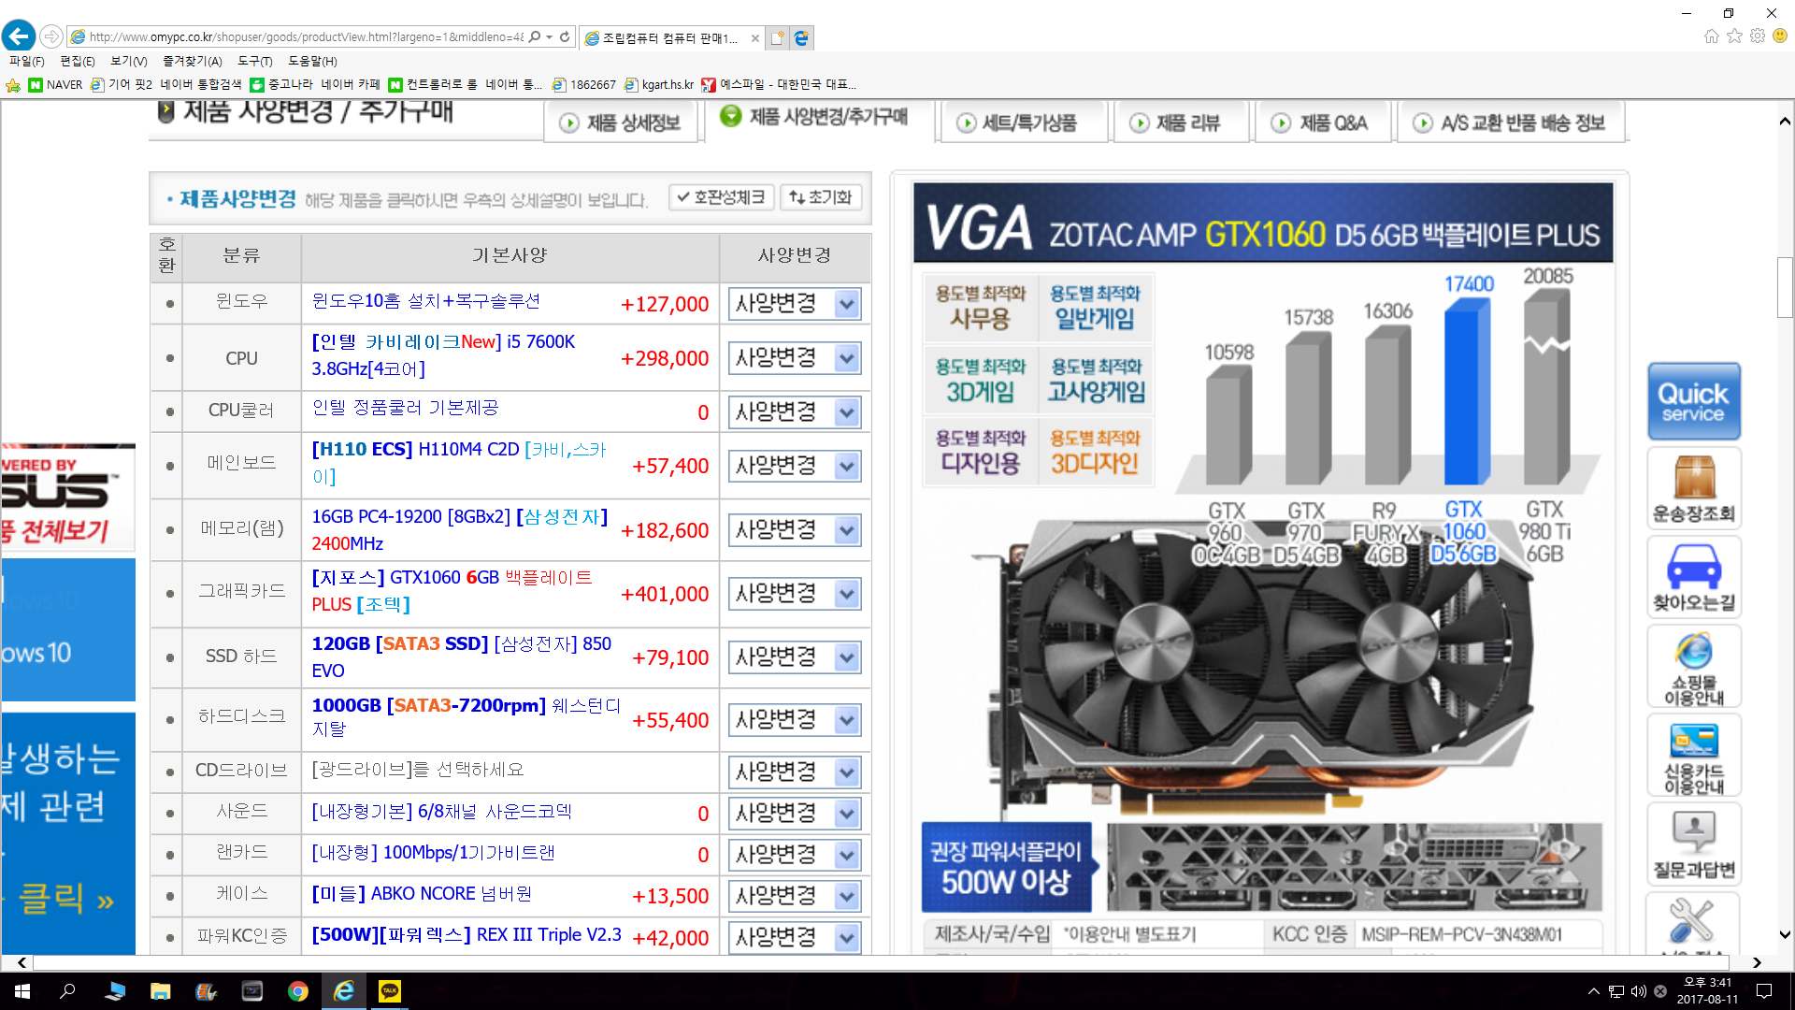Refresh the page with reload icon
The width and height of the screenshot is (1795, 1010).
pyautogui.click(x=565, y=37)
